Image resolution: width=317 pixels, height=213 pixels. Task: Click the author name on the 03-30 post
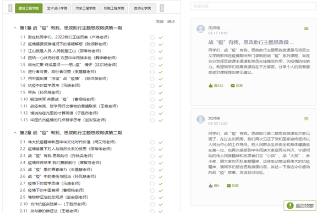(214, 119)
